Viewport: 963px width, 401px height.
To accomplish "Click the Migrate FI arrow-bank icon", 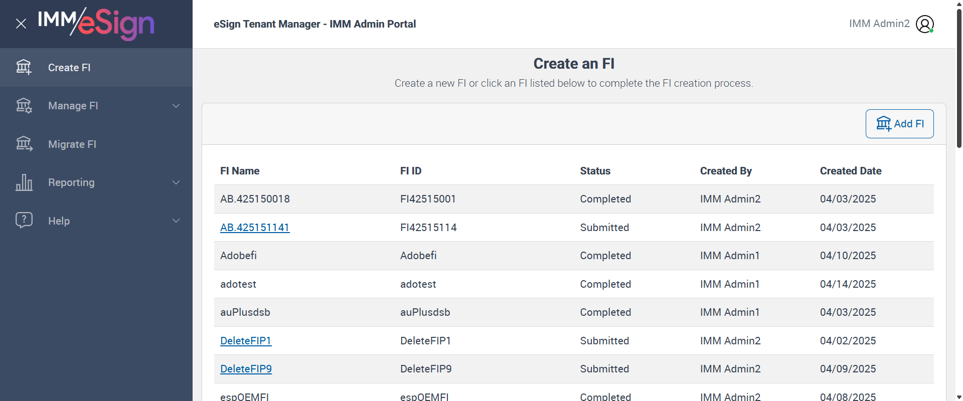I will (24, 144).
